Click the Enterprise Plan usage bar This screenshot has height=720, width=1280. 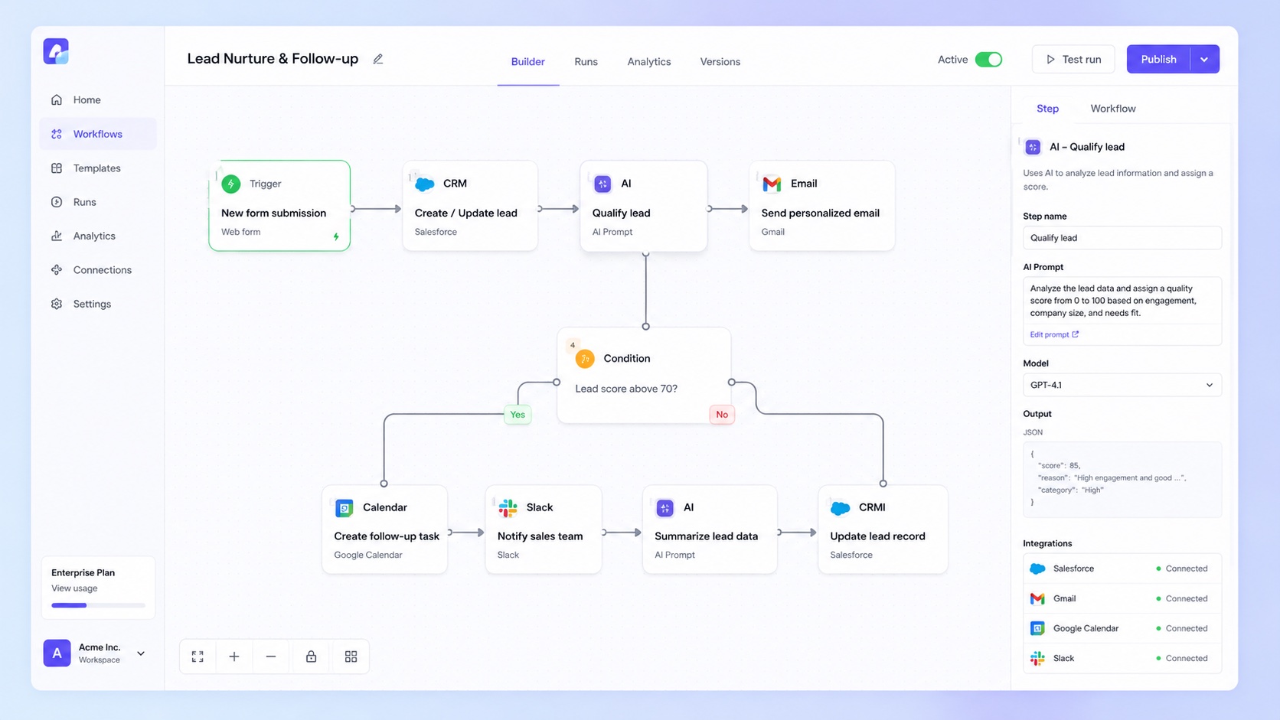pyautogui.click(x=98, y=605)
